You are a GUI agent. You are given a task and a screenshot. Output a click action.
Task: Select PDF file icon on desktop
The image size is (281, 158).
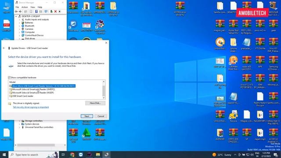click(x=7, y=25)
